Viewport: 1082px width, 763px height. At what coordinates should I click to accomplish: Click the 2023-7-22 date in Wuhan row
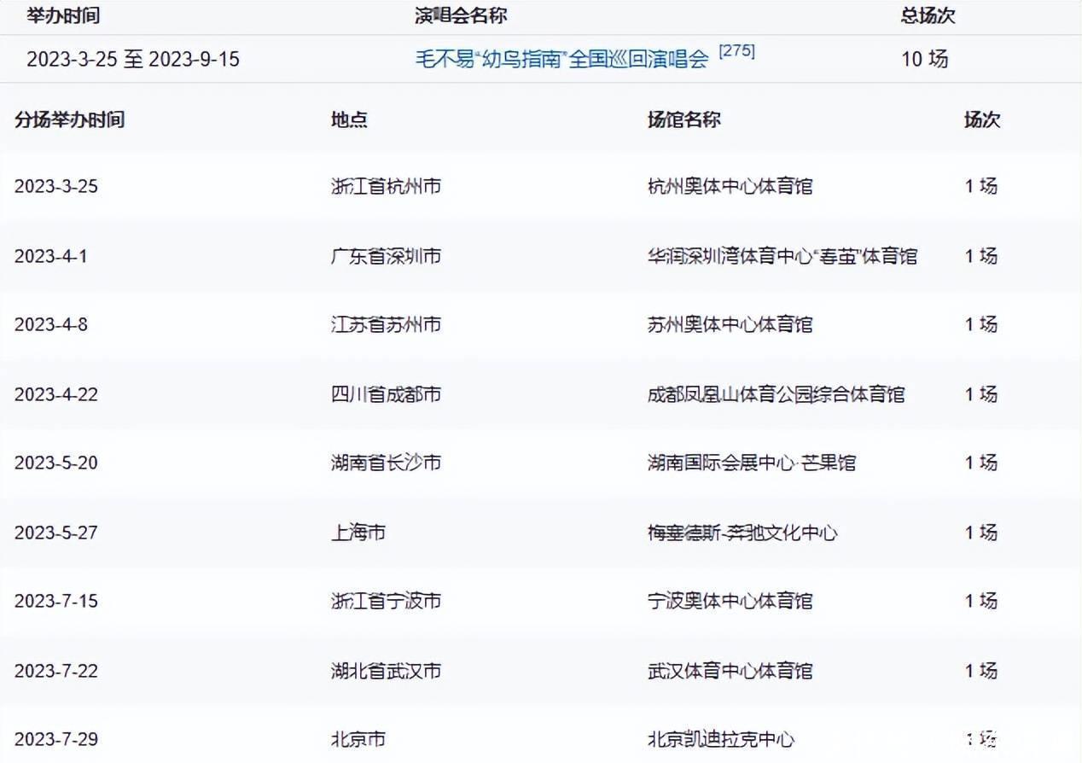point(55,672)
